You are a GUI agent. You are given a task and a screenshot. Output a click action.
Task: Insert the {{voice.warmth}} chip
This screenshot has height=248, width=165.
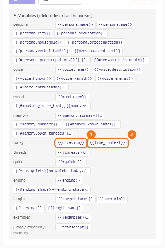[x=74, y=79]
